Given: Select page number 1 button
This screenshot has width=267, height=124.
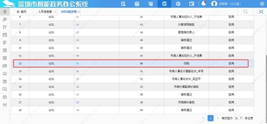Looking at the screenshot, I should coord(211,118).
